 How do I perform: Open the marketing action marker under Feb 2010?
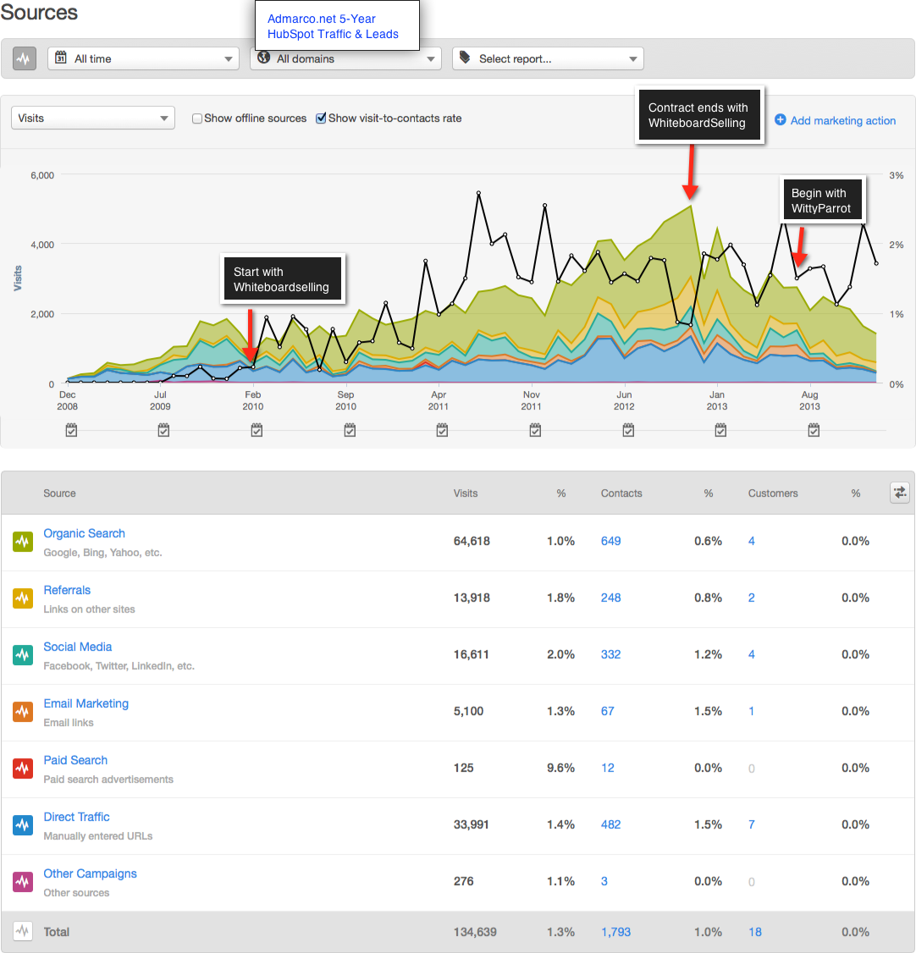[257, 430]
